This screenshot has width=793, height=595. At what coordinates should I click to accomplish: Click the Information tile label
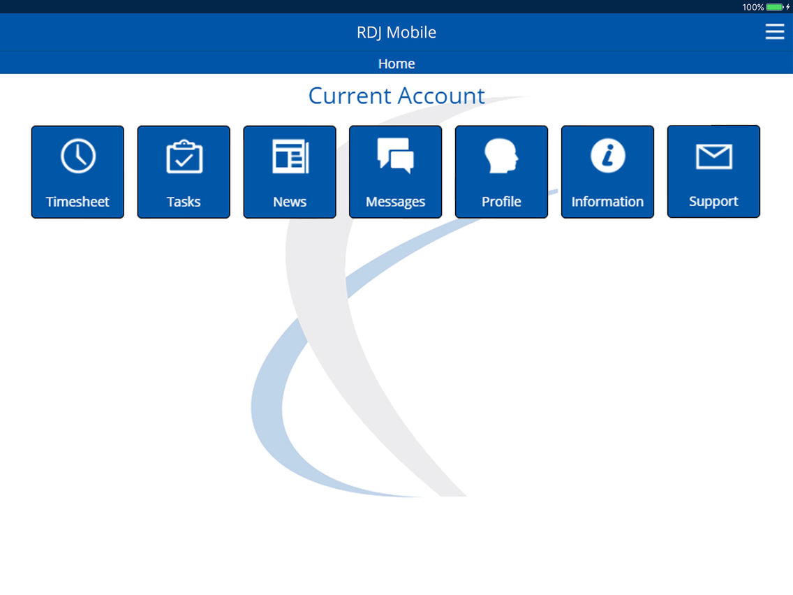coord(607,201)
